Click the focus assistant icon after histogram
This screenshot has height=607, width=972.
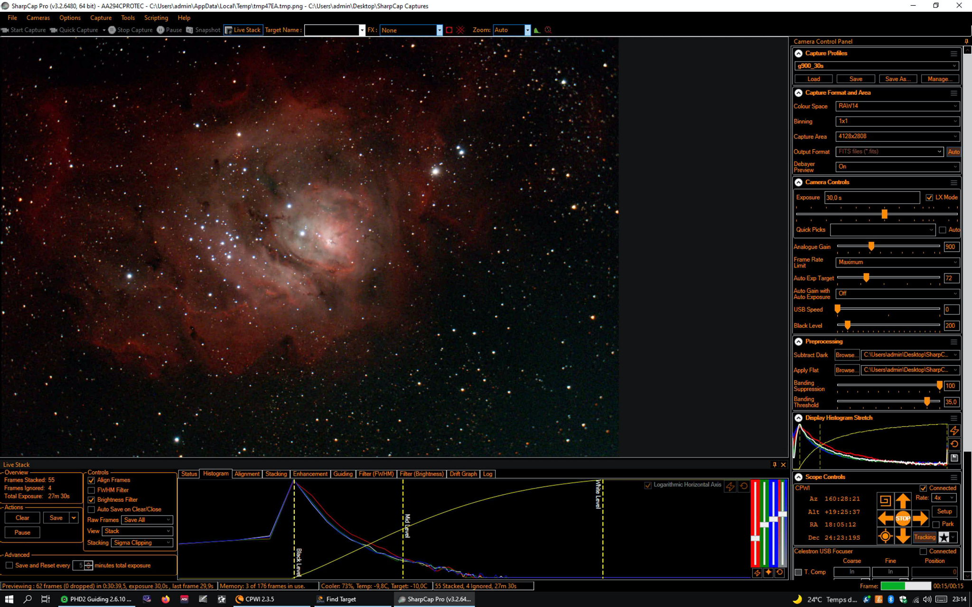548,30
